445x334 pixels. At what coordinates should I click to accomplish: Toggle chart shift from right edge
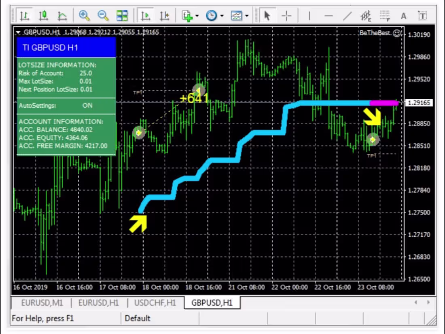point(164,15)
